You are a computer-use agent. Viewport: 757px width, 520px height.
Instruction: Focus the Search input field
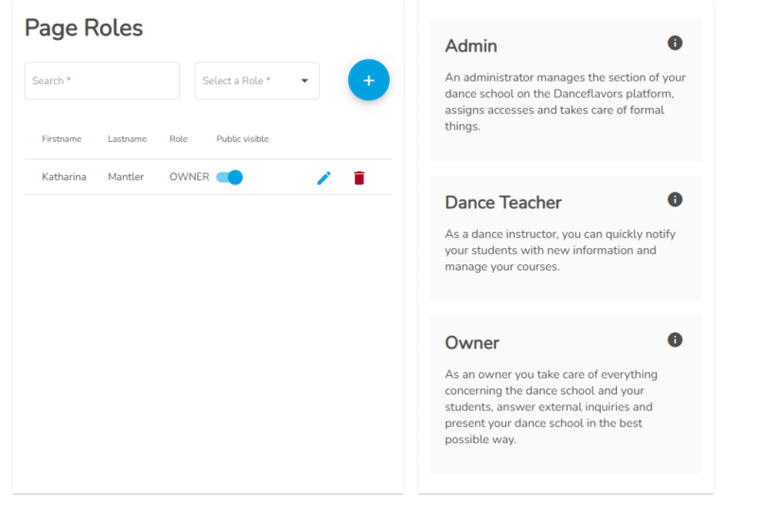pyautogui.click(x=102, y=81)
